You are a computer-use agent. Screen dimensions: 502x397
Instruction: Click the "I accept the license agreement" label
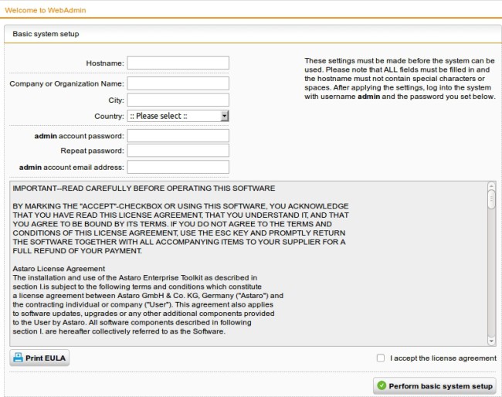coord(443,358)
